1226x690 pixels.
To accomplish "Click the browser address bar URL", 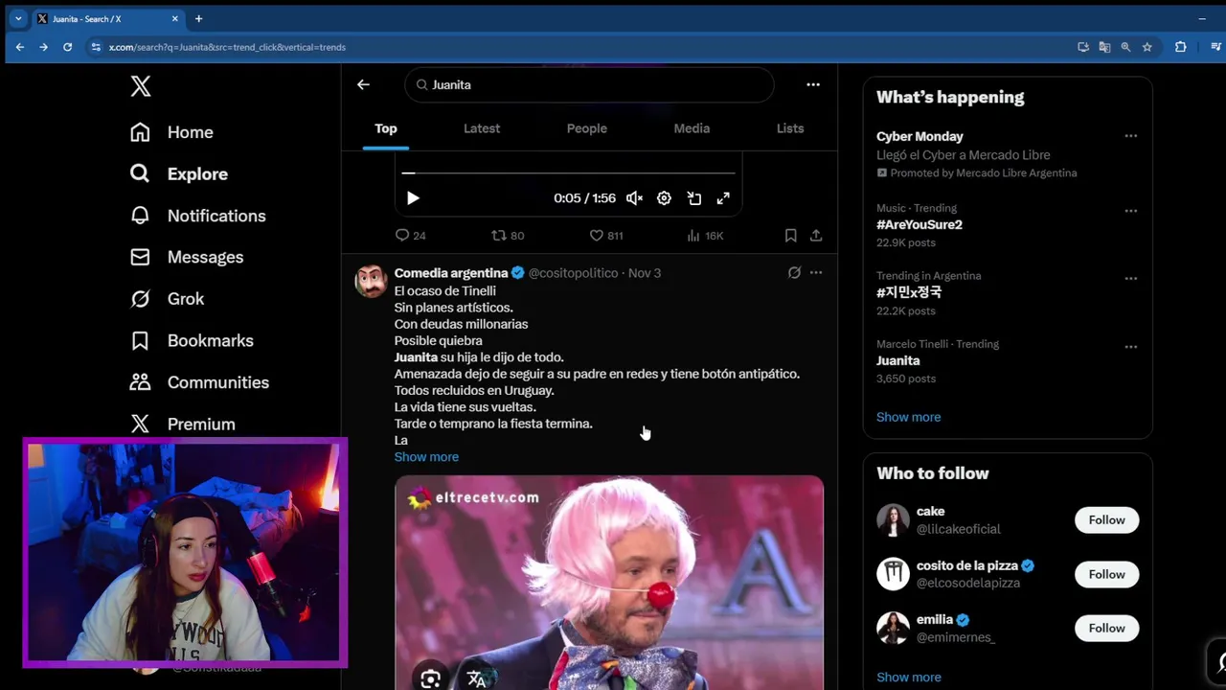I will pos(227,47).
